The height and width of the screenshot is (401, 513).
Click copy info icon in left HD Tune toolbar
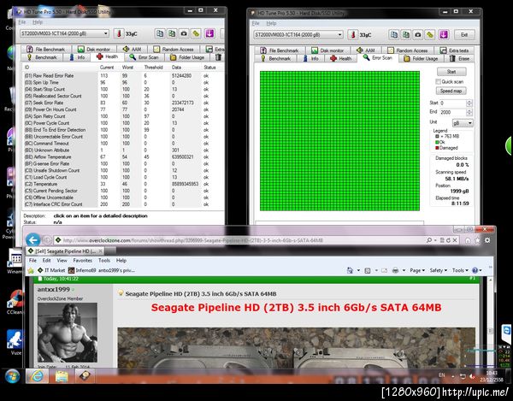pyautogui.click(x=160, y=33)
